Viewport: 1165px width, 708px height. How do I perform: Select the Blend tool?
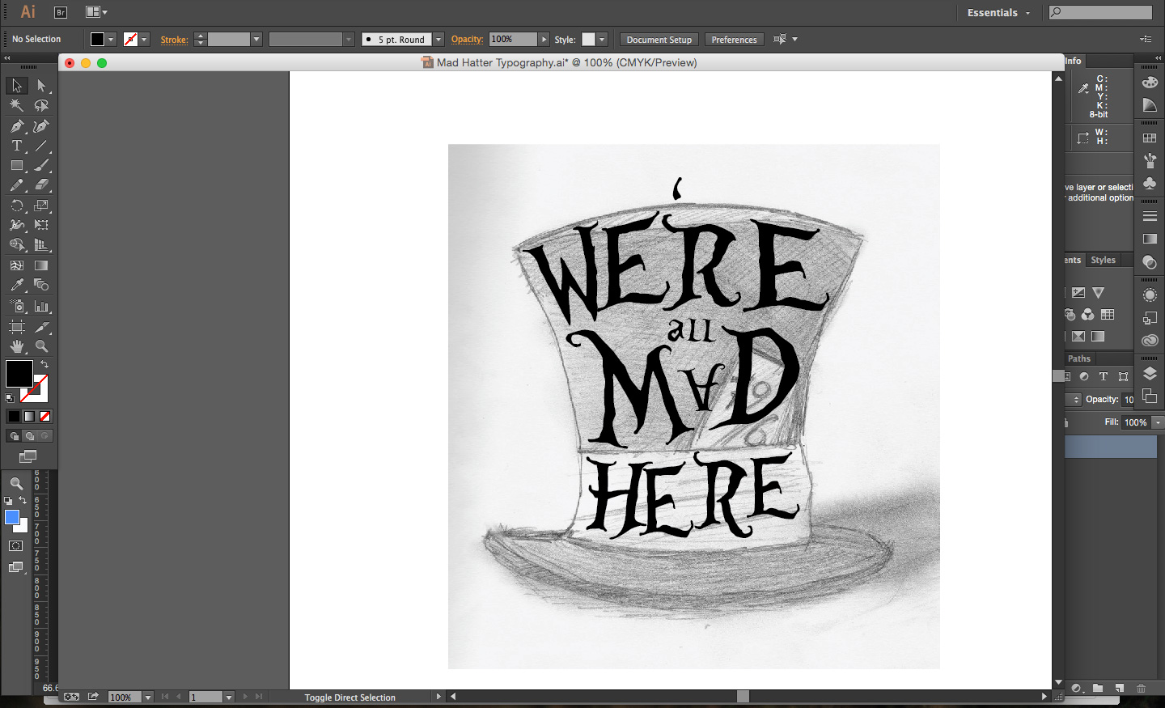tap(41, 285)
